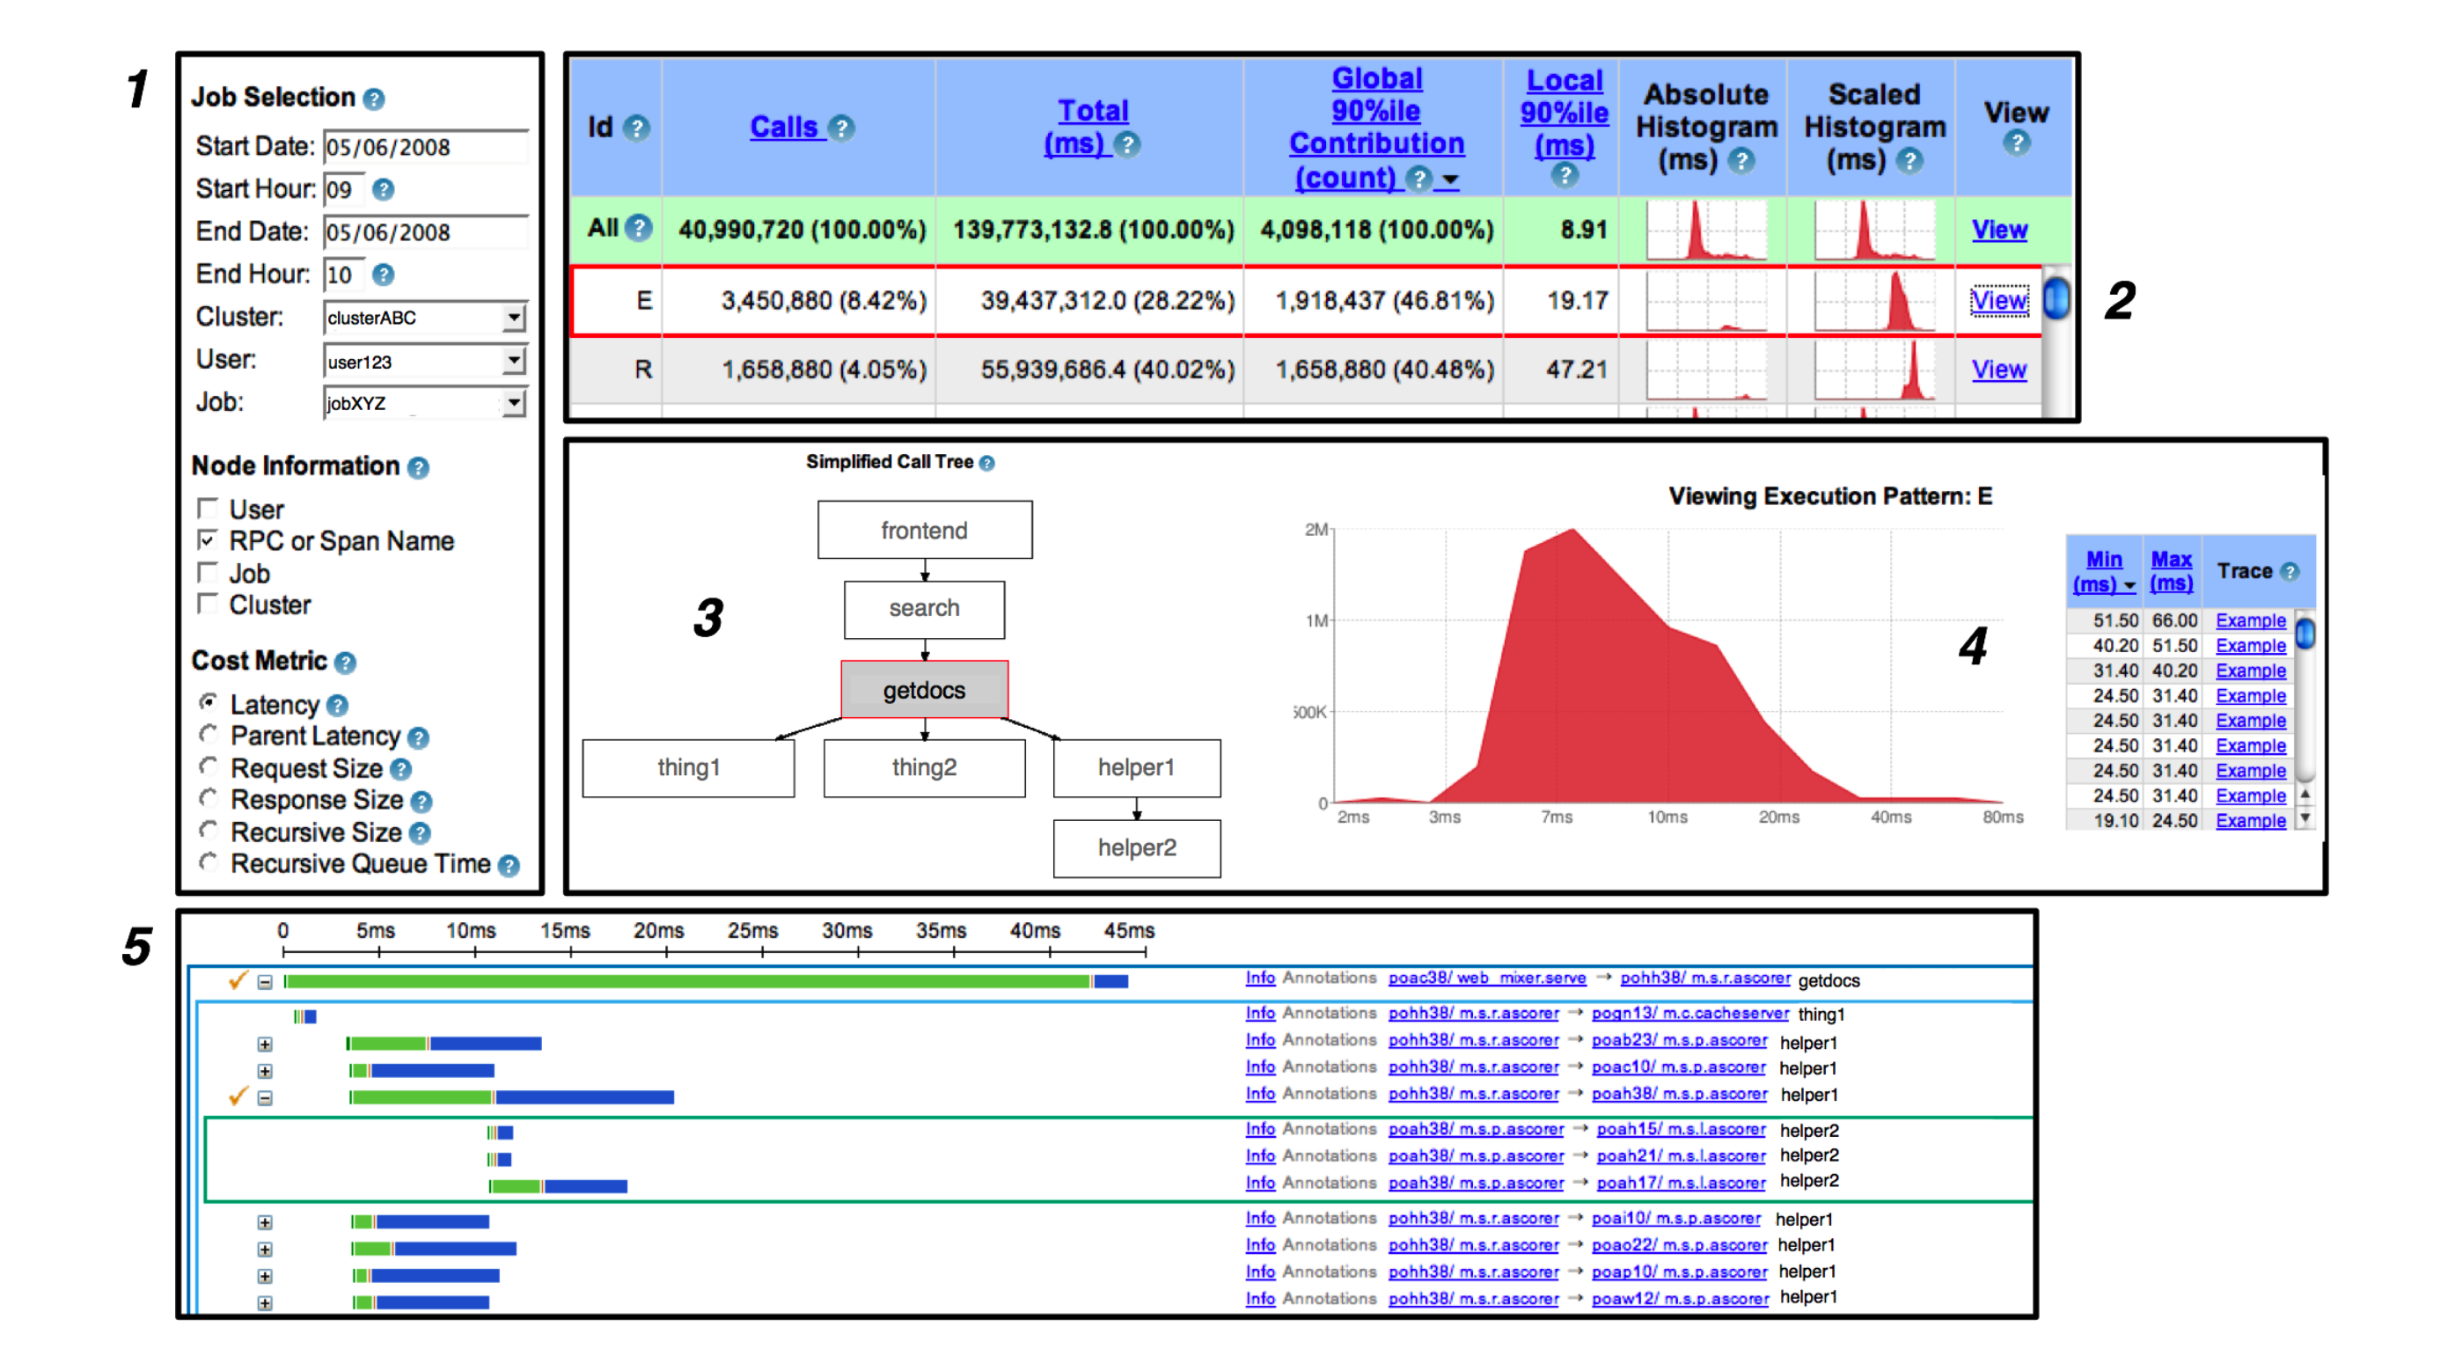The width and height of the screenshot is (2448, 1371).
Task: Sort table by Total (ms) column
Action: click(x=1093, y=128)
